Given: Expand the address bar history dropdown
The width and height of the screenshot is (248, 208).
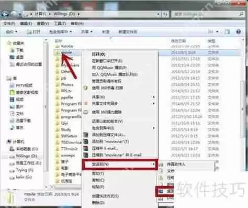Looking at the screenshot, I should [x=158, y=14].
